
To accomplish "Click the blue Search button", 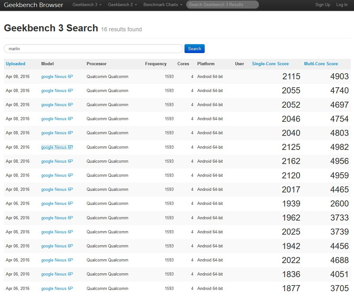I will pos(194,49).
